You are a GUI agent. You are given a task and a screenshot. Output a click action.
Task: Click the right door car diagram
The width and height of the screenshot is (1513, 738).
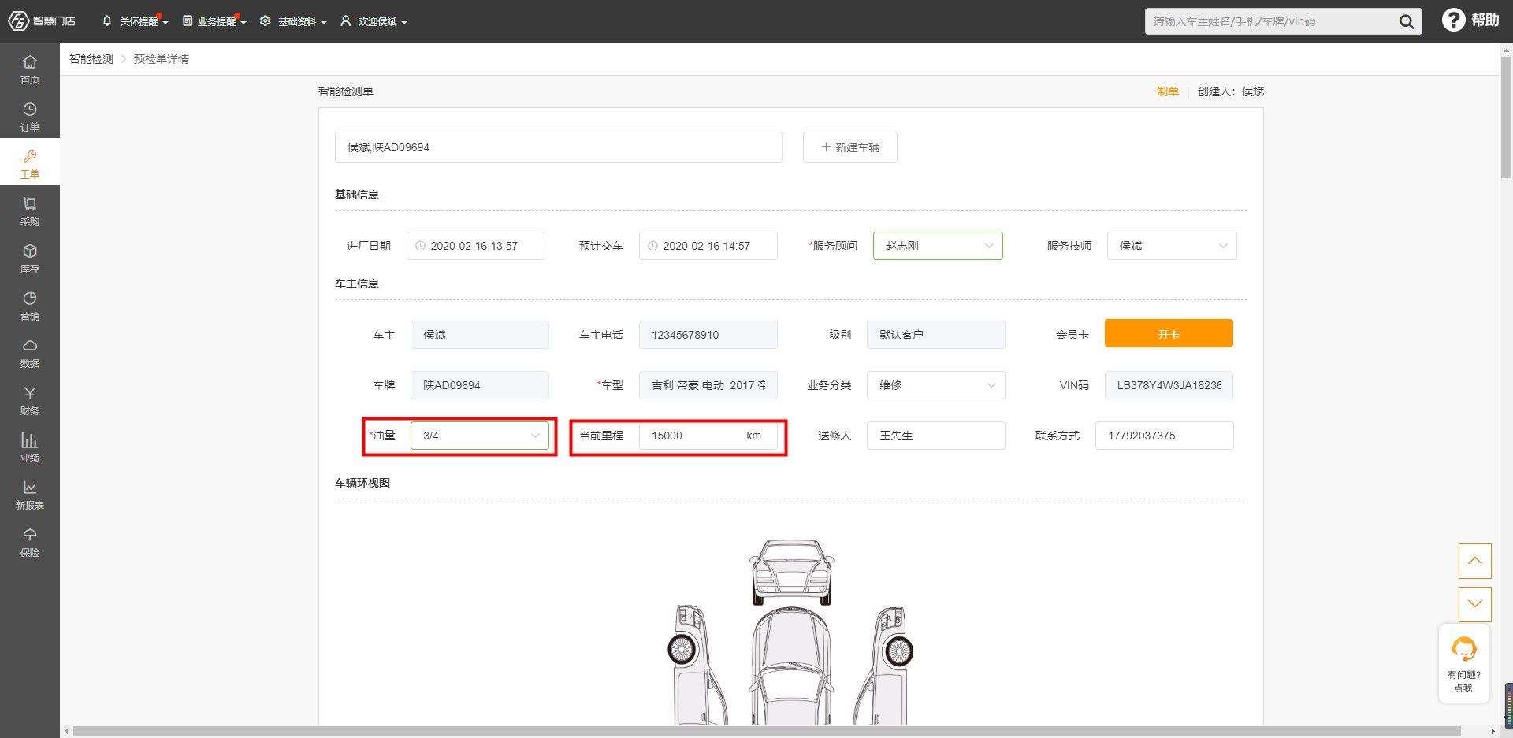pyautogui.click(x=883, y=665)
